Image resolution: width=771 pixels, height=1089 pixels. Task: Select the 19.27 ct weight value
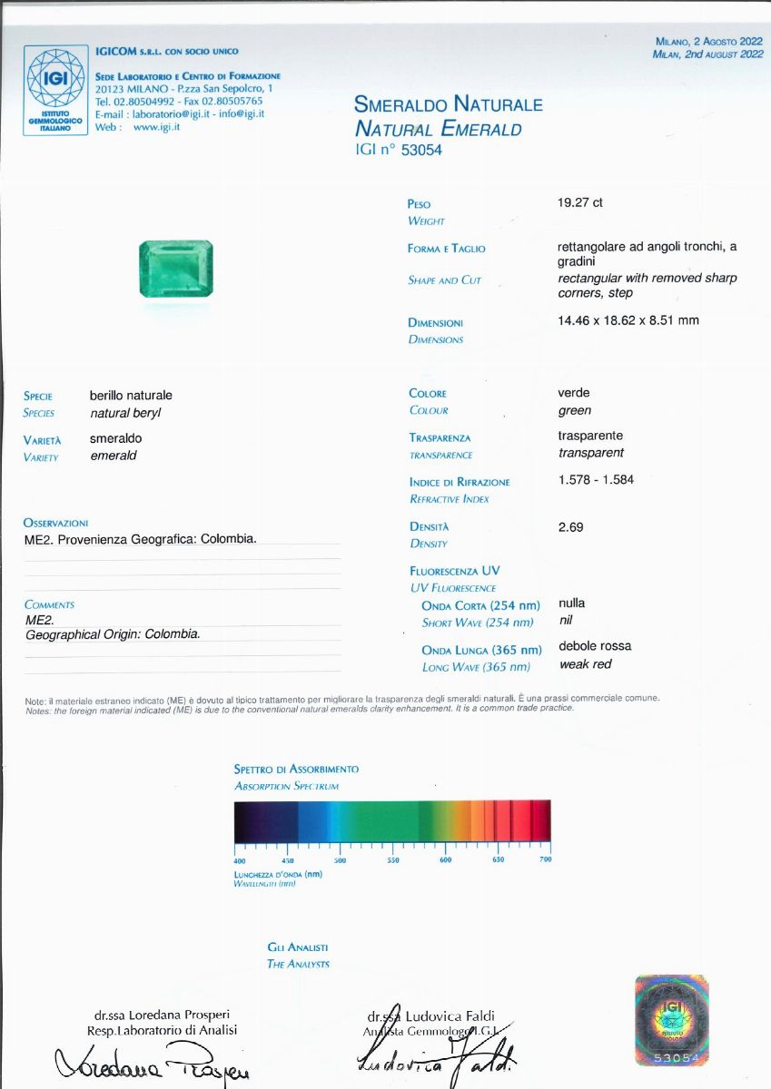click(x=579, y=203)
